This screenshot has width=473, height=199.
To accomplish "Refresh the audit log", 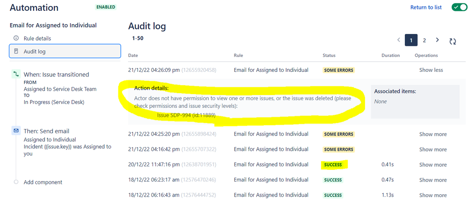I will (x=453, y=41).
